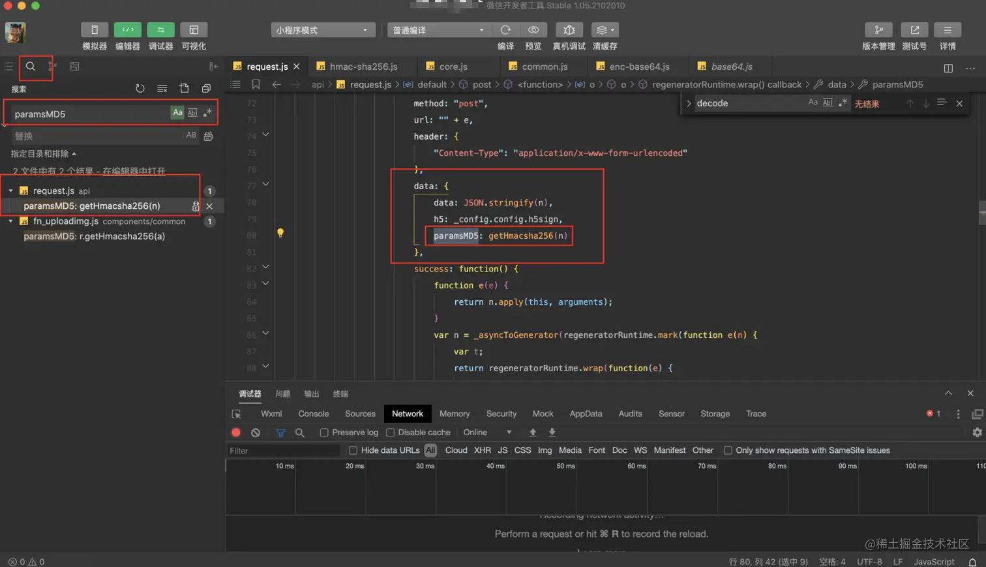Open the 问题 problems panel tab

pyautogui.click(x=282, y=394)
